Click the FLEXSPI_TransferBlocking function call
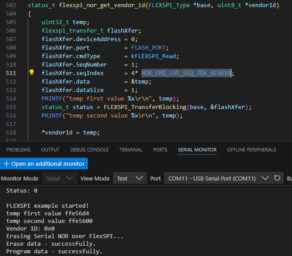 coord(145,107)
